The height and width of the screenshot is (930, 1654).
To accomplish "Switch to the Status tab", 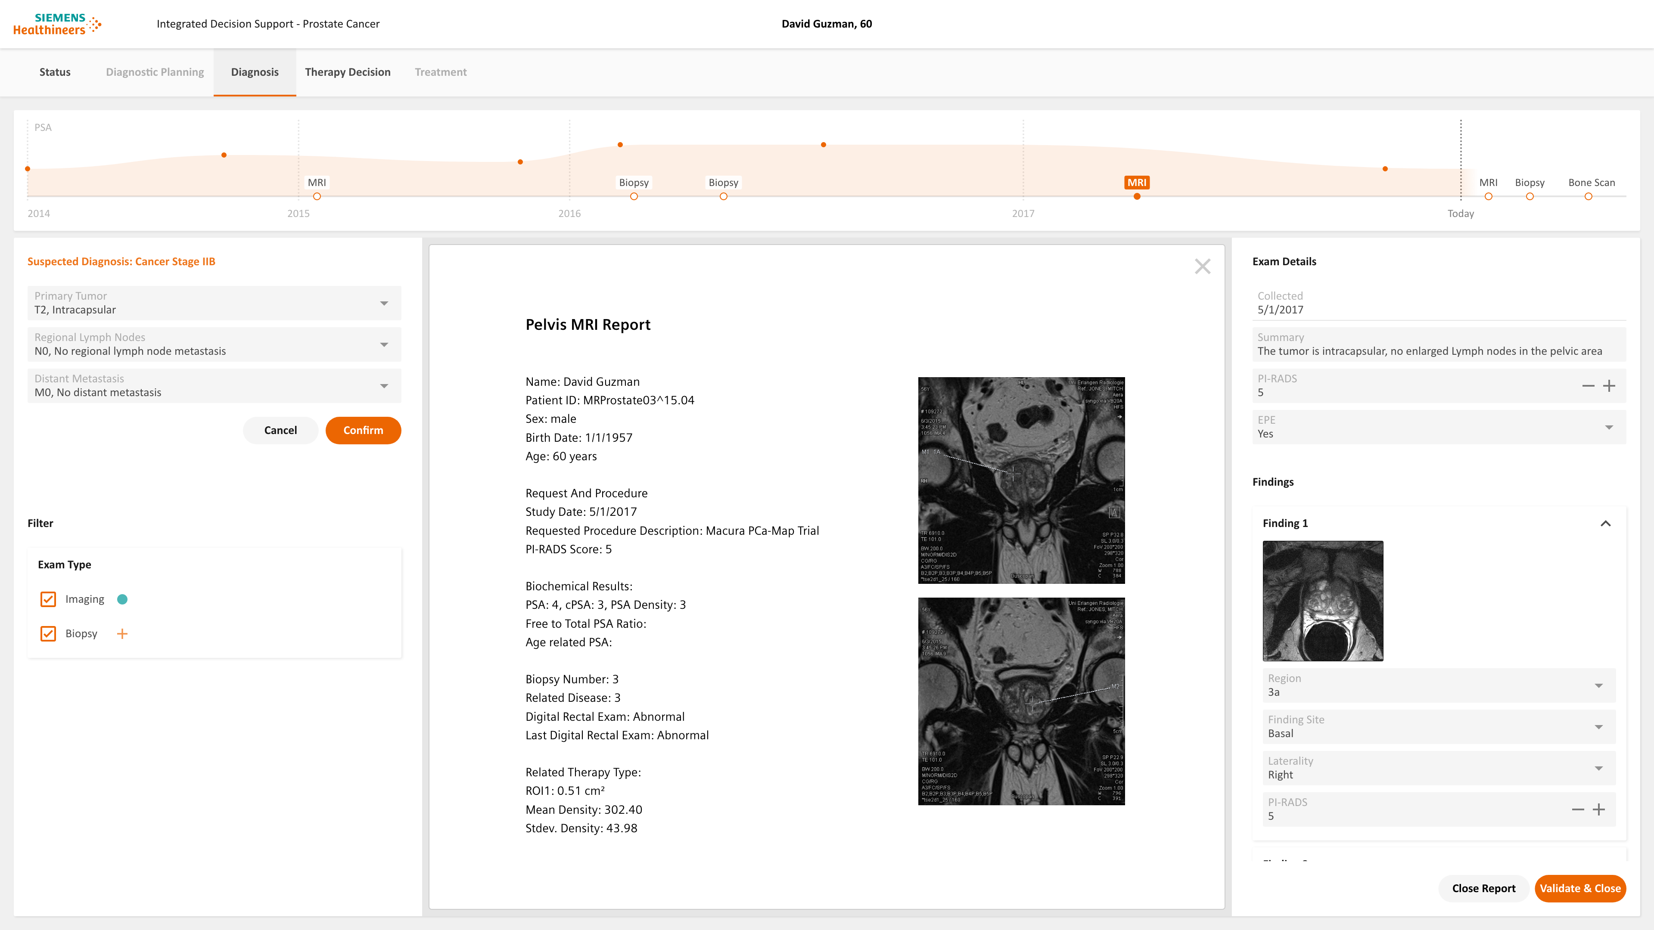I will (x=55, y=72).
